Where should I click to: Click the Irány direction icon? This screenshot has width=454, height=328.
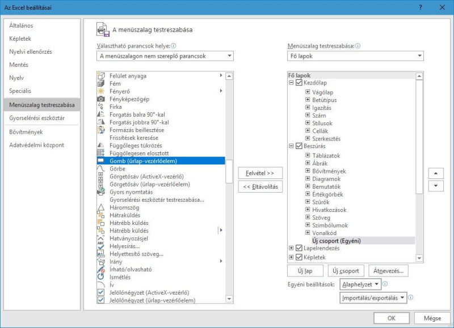(101, 262)
